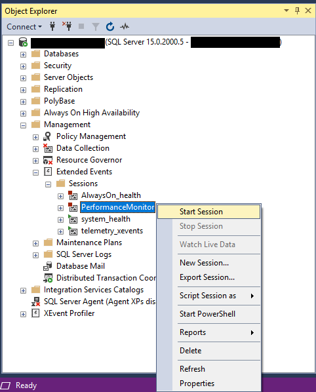
Task: Select the Replication tree item
Action: (63, 89)
